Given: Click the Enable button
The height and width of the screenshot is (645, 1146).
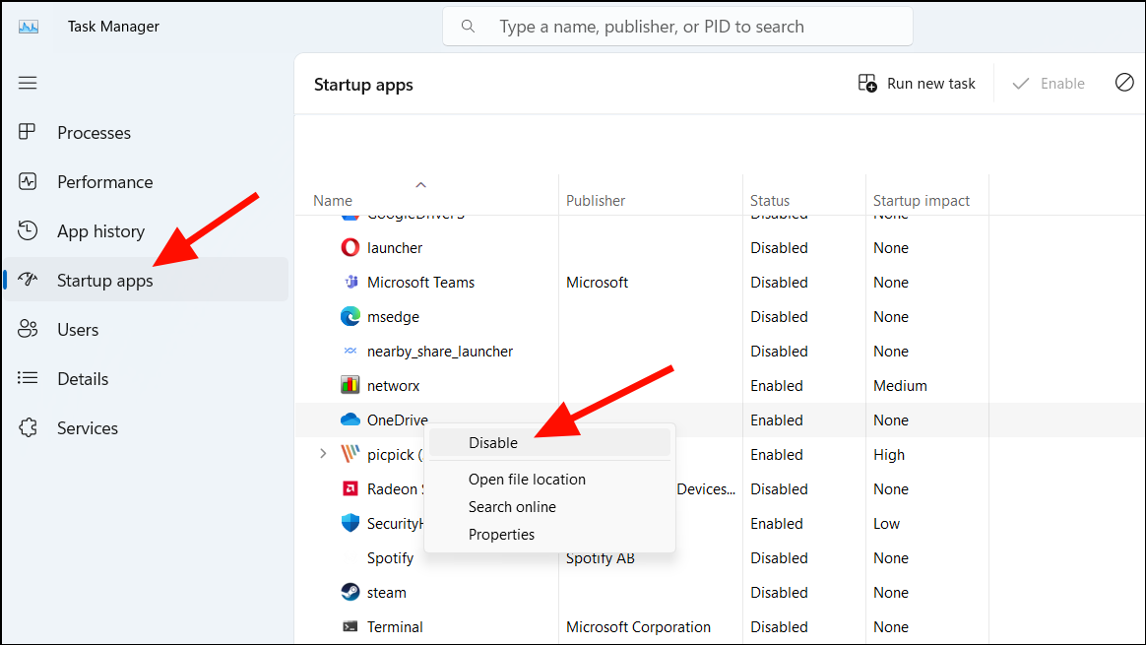Looking at the screenshot, I should (x=1049, y=83).
